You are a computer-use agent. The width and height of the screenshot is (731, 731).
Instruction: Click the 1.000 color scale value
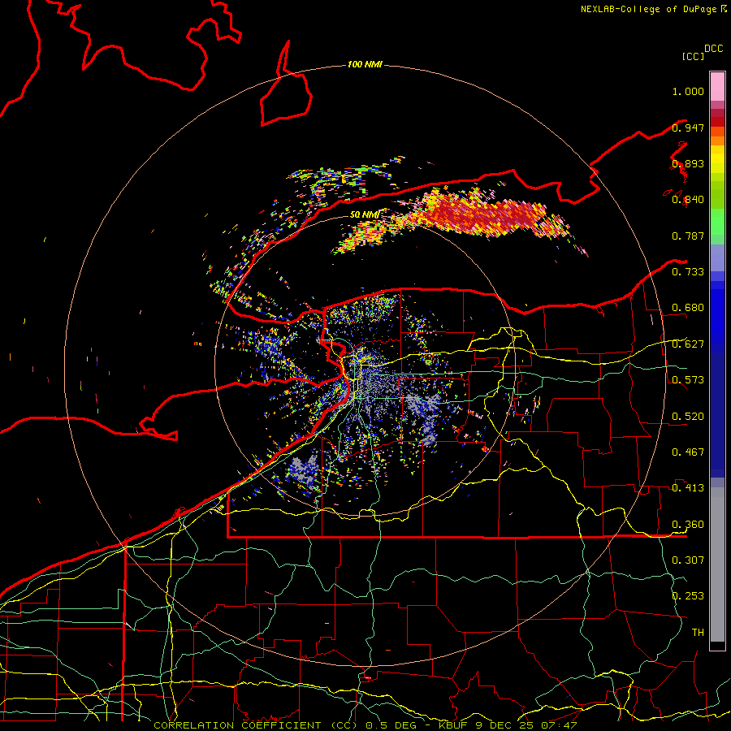688,91
